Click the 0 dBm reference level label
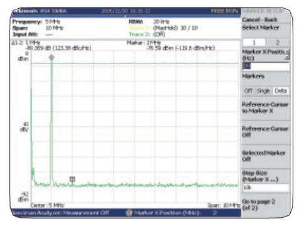The width and height of the screenshot is (304, 226). click(23, 56)
